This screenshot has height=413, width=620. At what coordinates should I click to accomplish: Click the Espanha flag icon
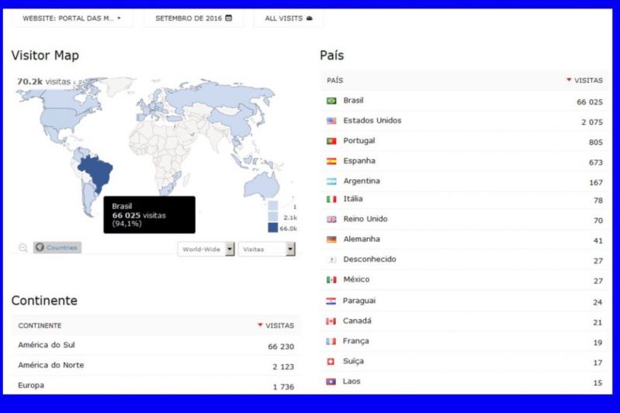331,161
